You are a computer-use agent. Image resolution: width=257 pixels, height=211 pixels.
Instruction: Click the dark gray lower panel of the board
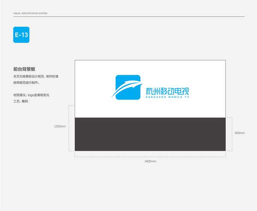click(x=150, y=134)
